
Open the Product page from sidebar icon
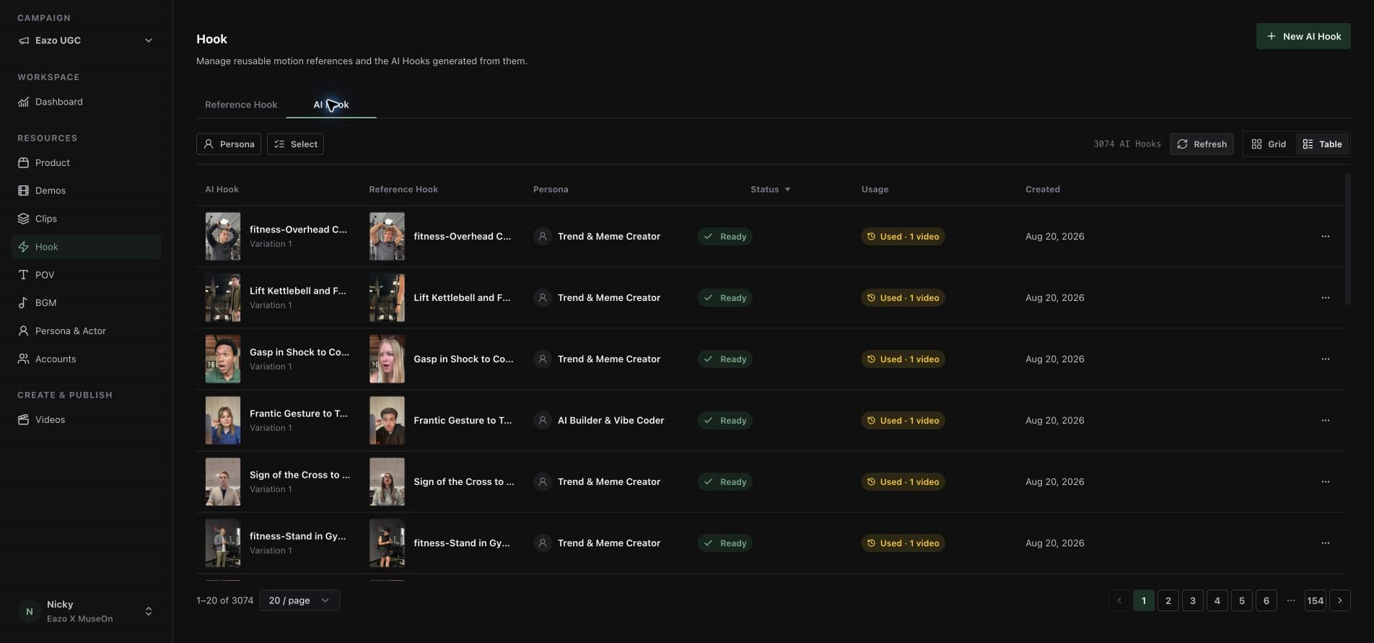click(23, 163)
